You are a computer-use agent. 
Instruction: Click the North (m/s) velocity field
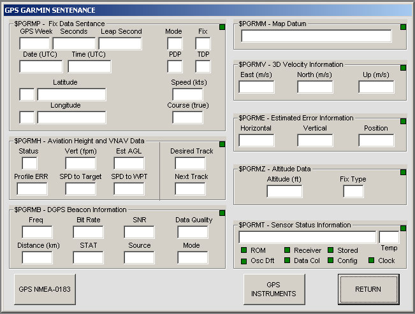point(315,87)
